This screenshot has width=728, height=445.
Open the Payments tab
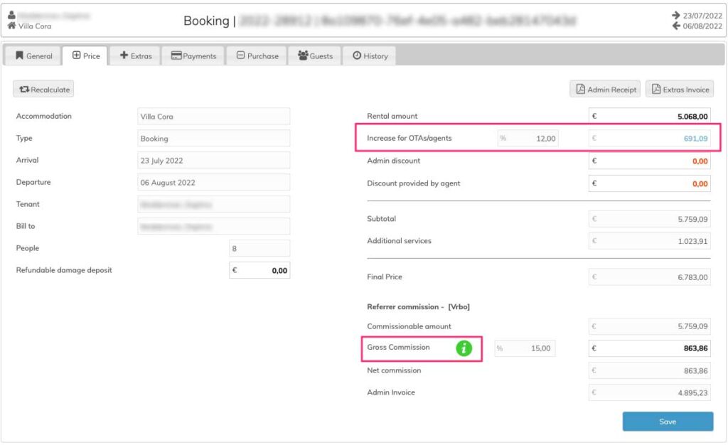[193, 55]
